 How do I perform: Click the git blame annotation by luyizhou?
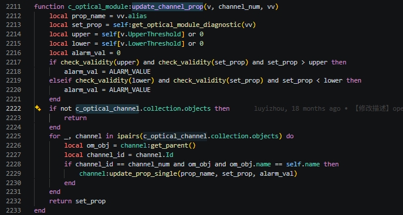(329, 108)
